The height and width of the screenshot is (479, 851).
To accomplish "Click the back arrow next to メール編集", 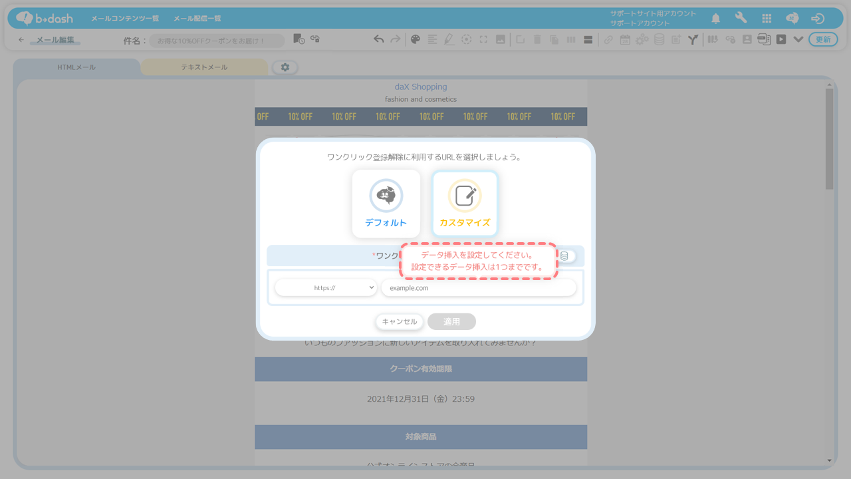I will 21,40.
